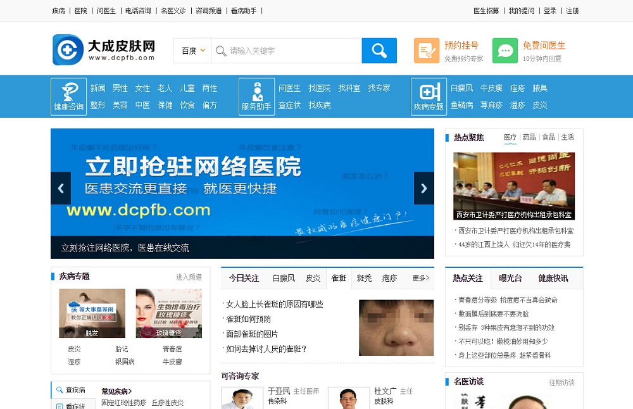Click the 胎记 link under 疾病专题

[122, 349]
